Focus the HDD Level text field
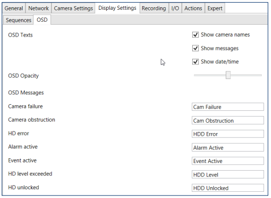271x198 pixels. click(228, 174)
